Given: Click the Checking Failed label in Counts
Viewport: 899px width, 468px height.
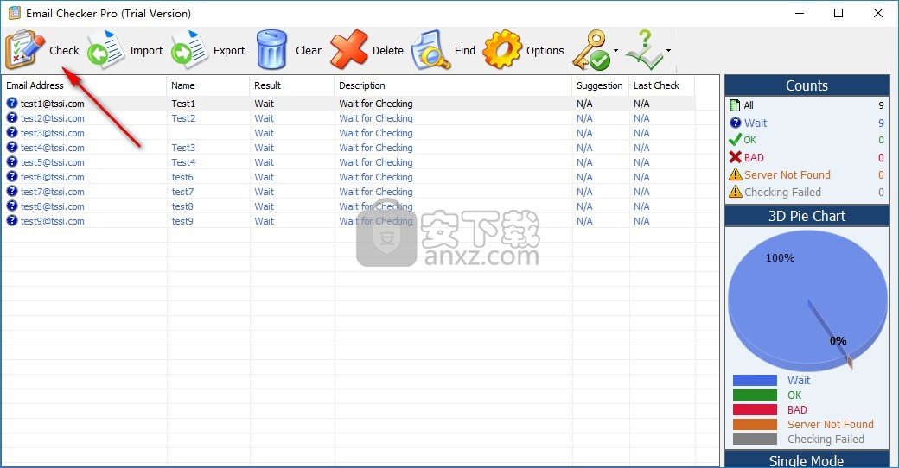Looking at the screenshot, I should click(x=782, y=192).
